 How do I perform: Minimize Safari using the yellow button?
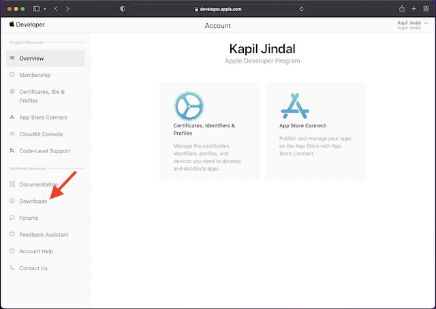point(16,9)
